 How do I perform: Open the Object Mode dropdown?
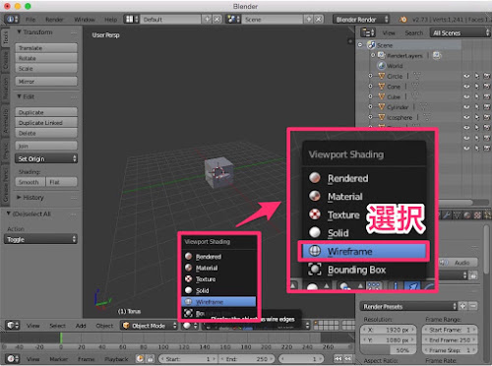point(150,326)
